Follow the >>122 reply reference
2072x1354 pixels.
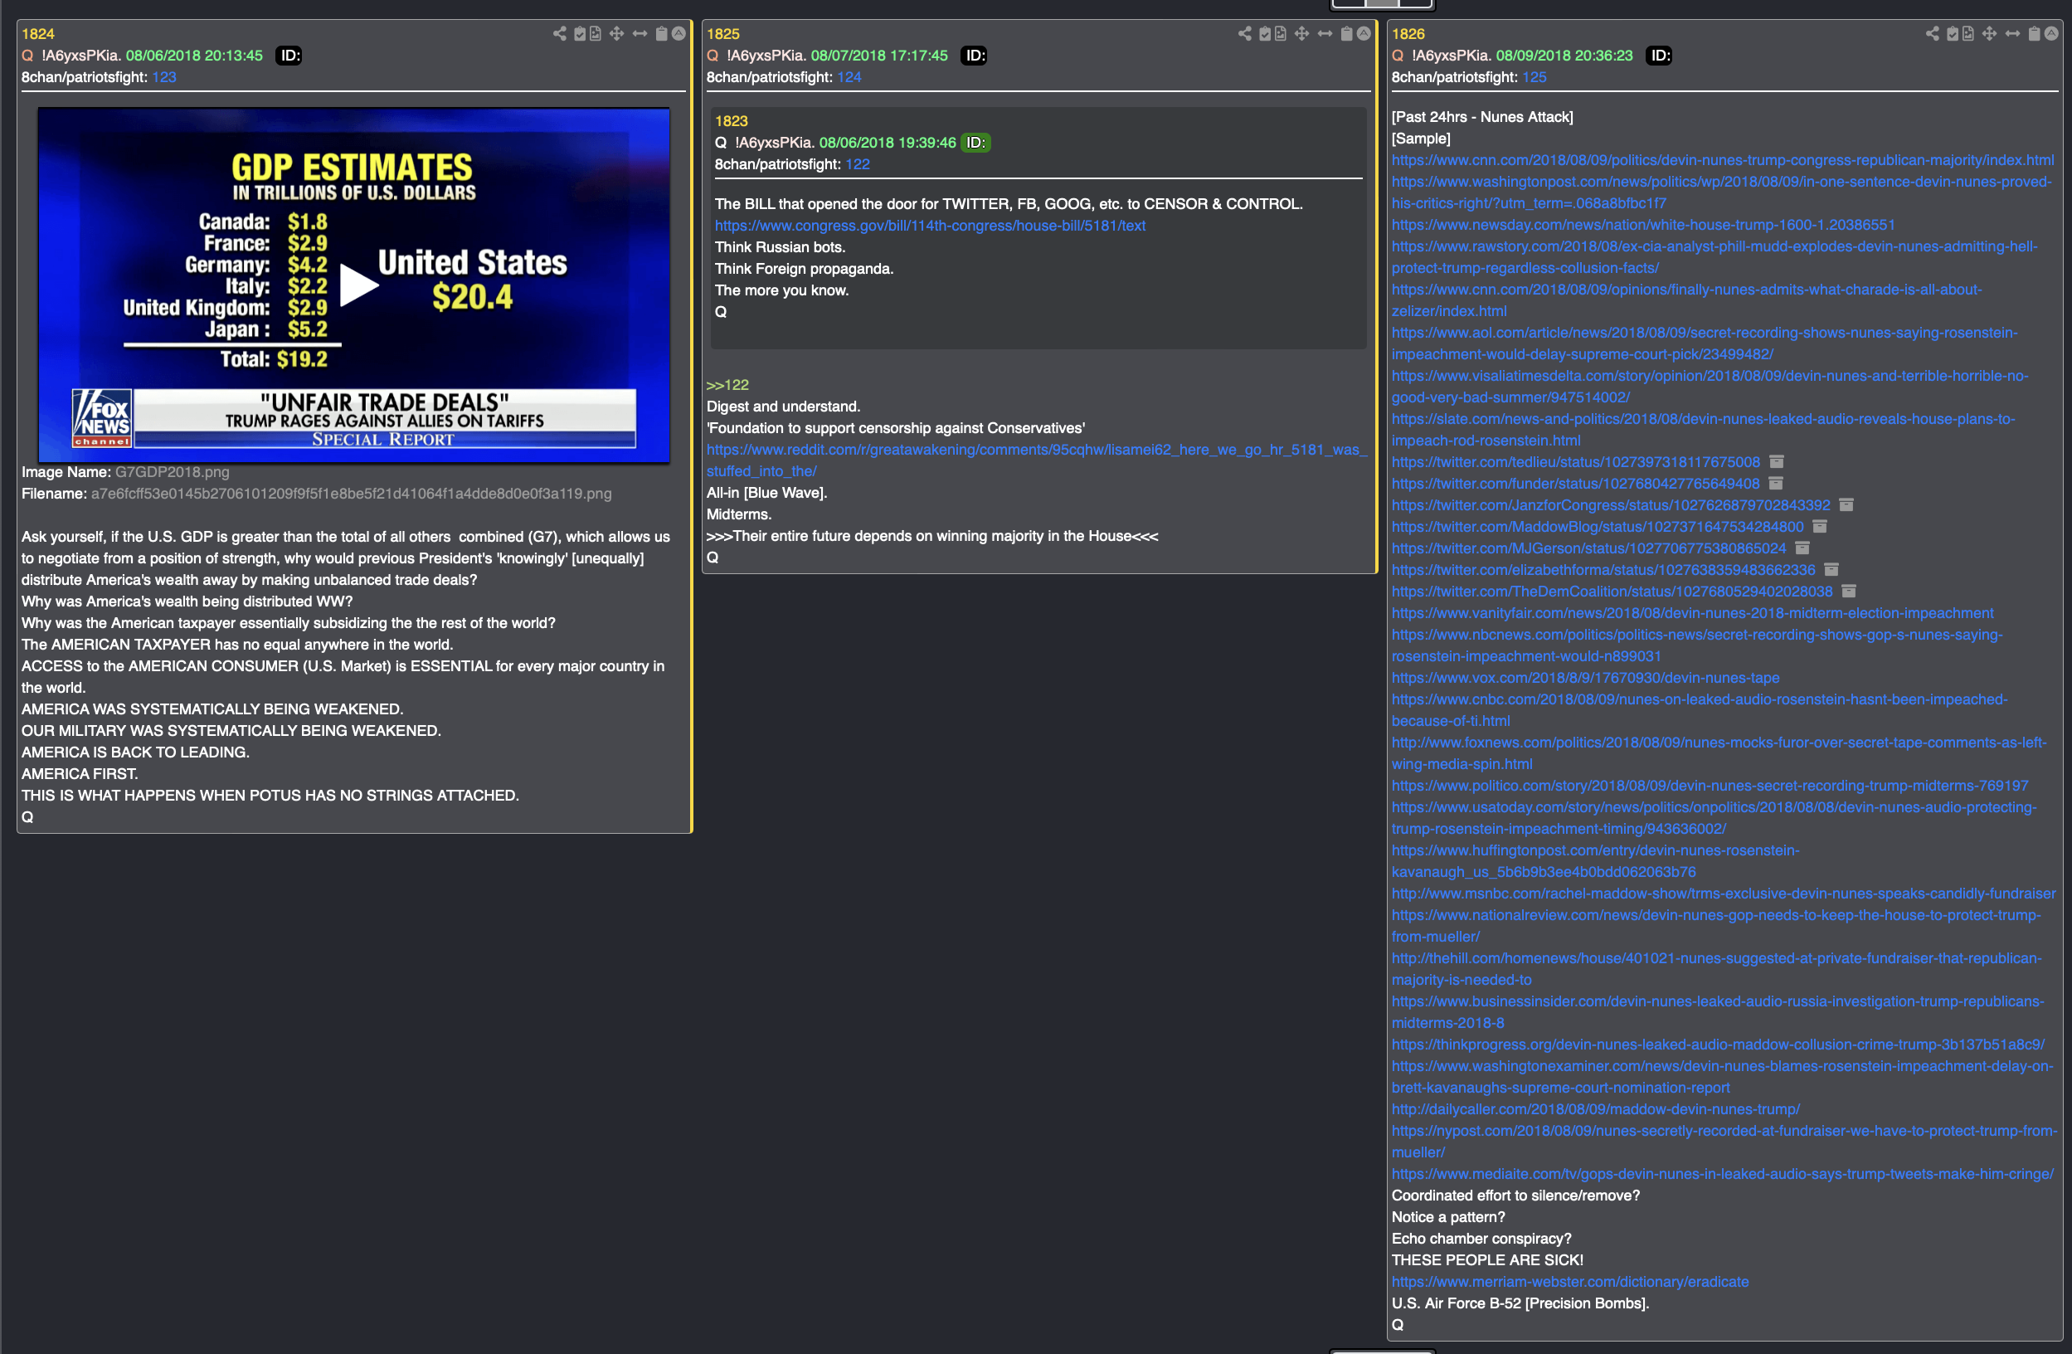pyautogui.click(x=727, y=385)
